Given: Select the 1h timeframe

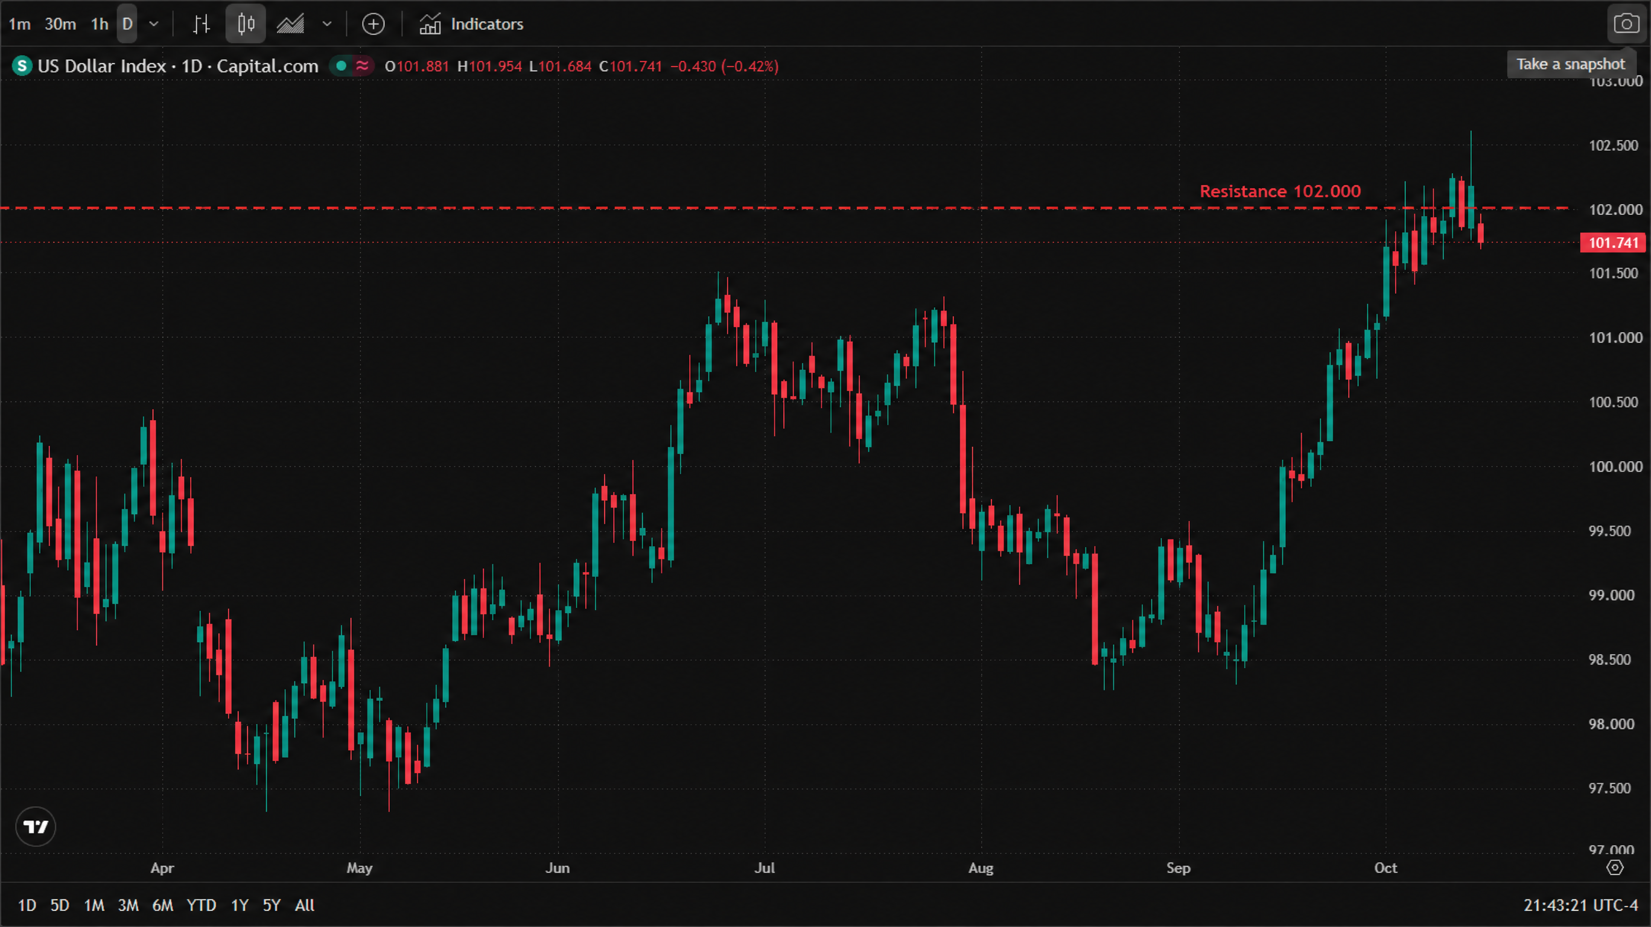Looking at the screenshot, I should [x=100, y=24].
